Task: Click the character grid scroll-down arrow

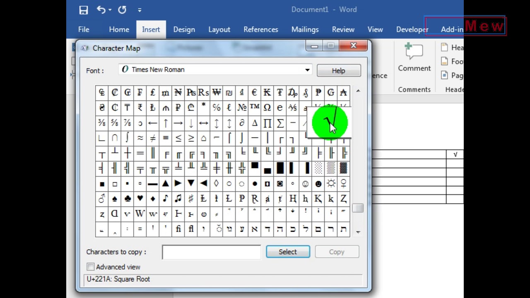Action: pos(358,232)
